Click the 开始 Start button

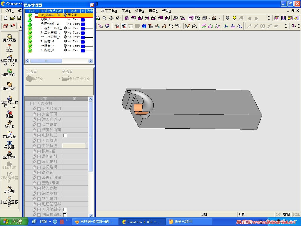[x=14, y=221]
